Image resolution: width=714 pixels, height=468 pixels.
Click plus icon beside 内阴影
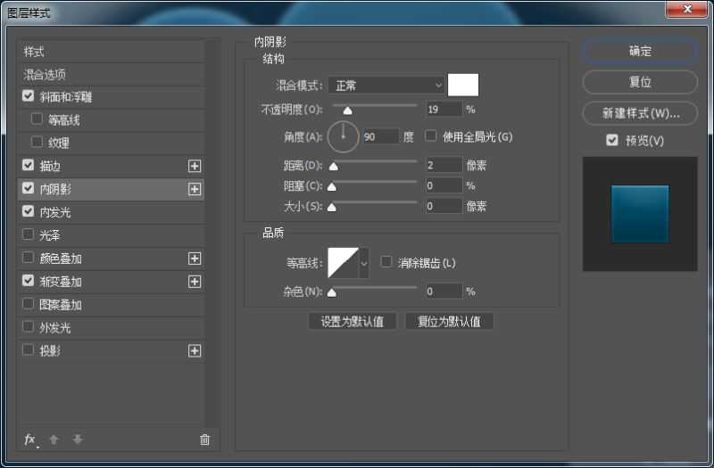coord(195,189)
